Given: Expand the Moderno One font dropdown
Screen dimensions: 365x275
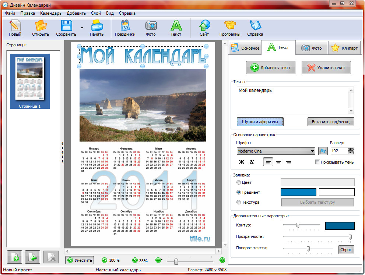Looking at the screenshot, I should click(312, 151).
